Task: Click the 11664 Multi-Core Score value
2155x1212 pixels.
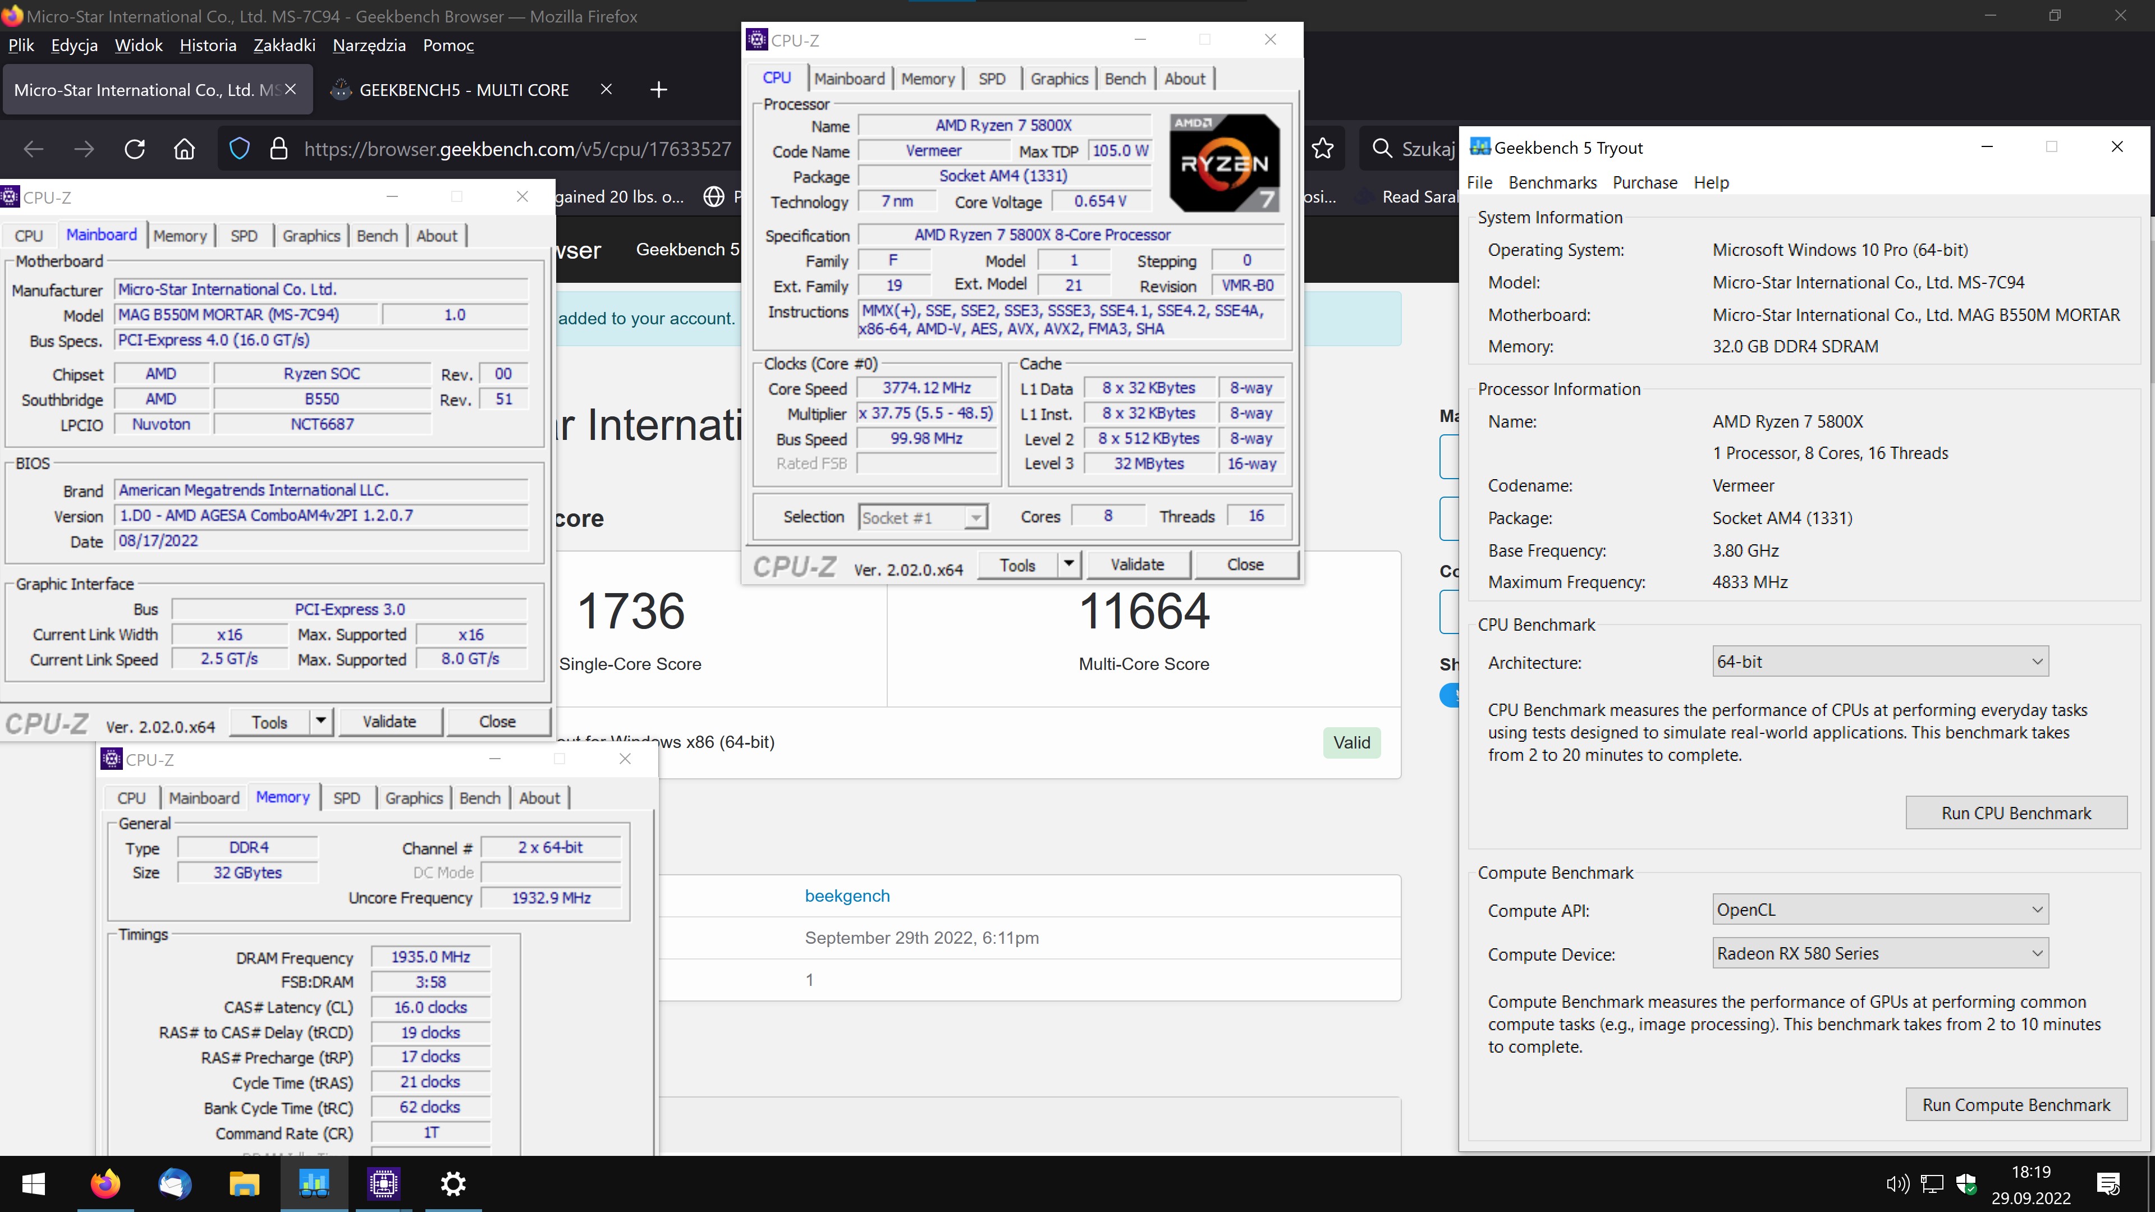Action: tap(1144, 612)
